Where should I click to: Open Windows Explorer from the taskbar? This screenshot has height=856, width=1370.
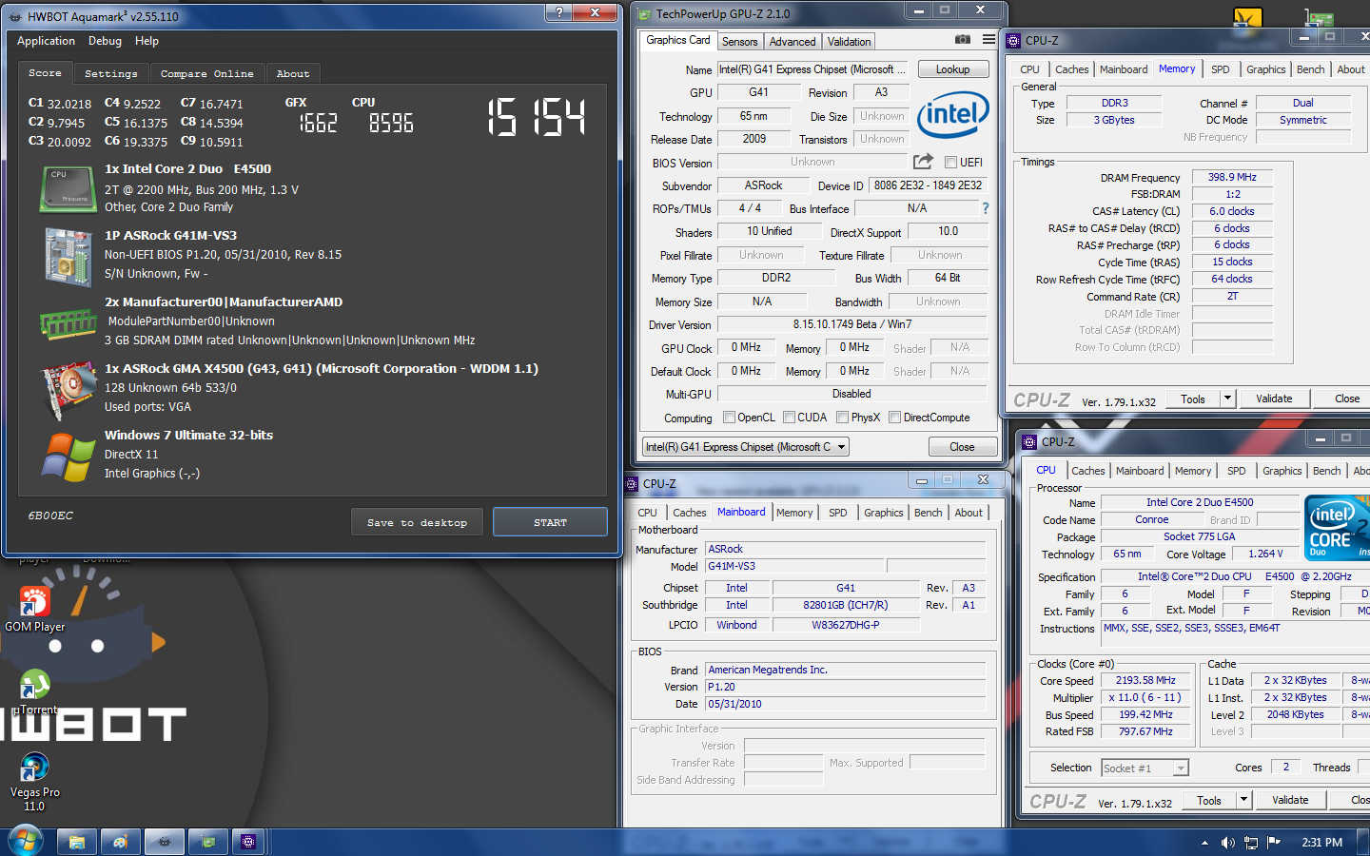click(77, 842)
